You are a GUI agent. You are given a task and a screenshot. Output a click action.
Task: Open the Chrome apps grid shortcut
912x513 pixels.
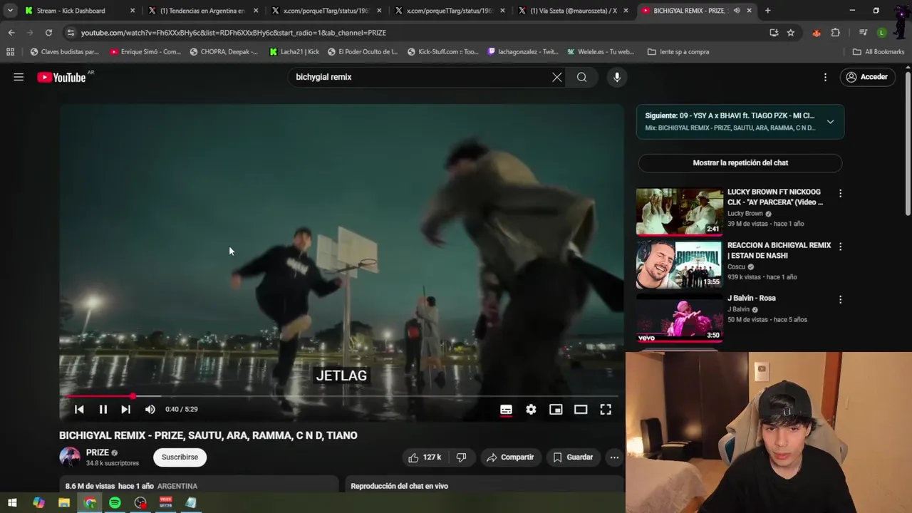click(x=10, y=52)
